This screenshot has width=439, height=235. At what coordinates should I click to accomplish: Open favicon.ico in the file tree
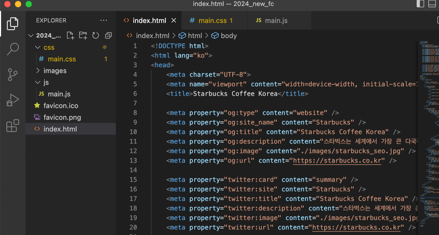point(71,106)
